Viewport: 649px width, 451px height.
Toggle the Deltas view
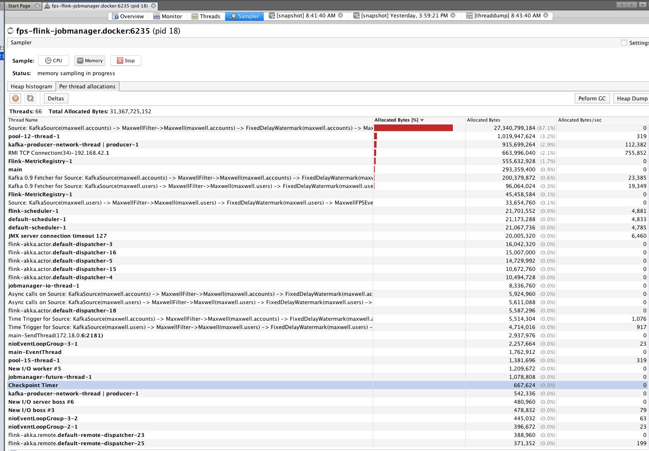pyautogui.click(x=56, y=98)
